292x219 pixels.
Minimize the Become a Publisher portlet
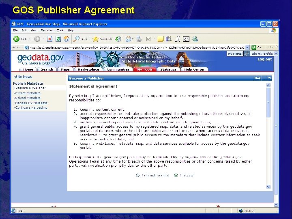coord(264,78)
